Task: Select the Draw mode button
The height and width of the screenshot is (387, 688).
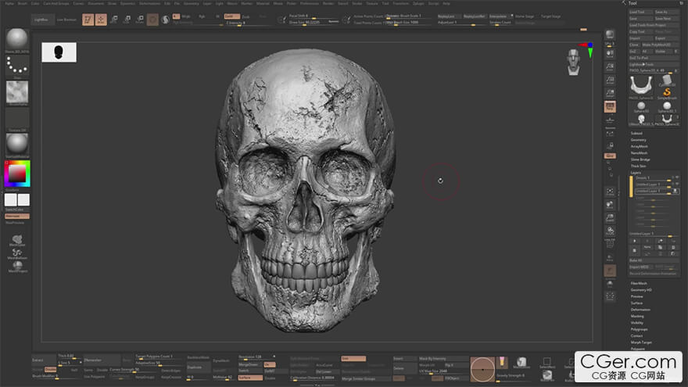Action: tap(101, 20)
